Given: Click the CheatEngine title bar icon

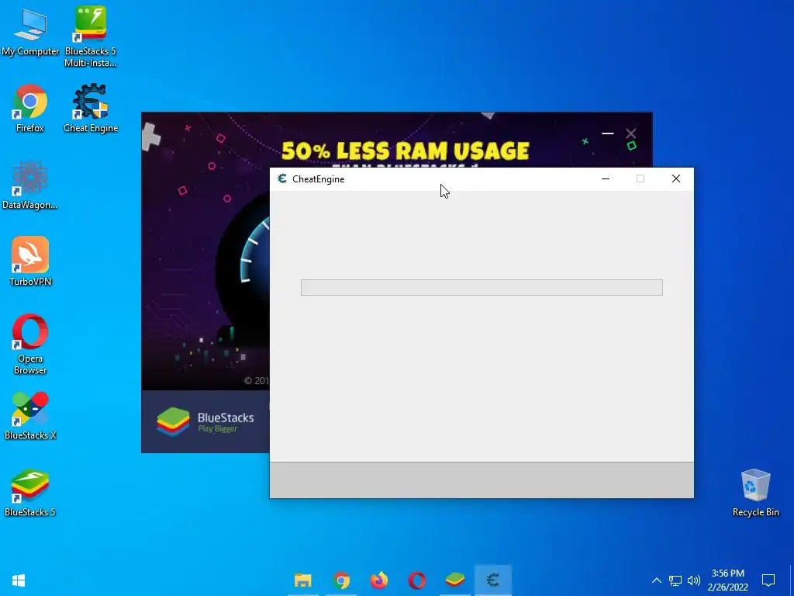Looking at the screenshot, I should tap(282, 178).
